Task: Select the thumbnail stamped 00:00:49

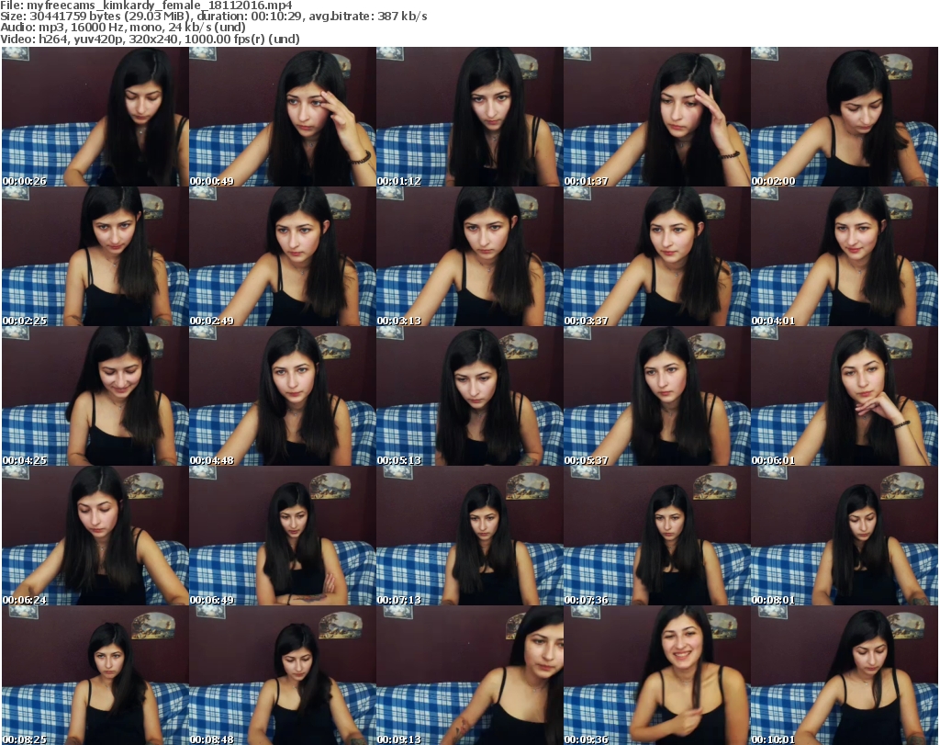Action: coord(283,117)
